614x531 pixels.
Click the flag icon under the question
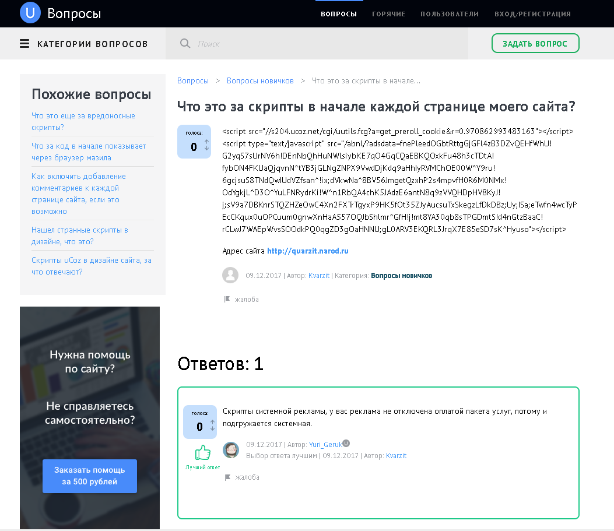(227, 299)
